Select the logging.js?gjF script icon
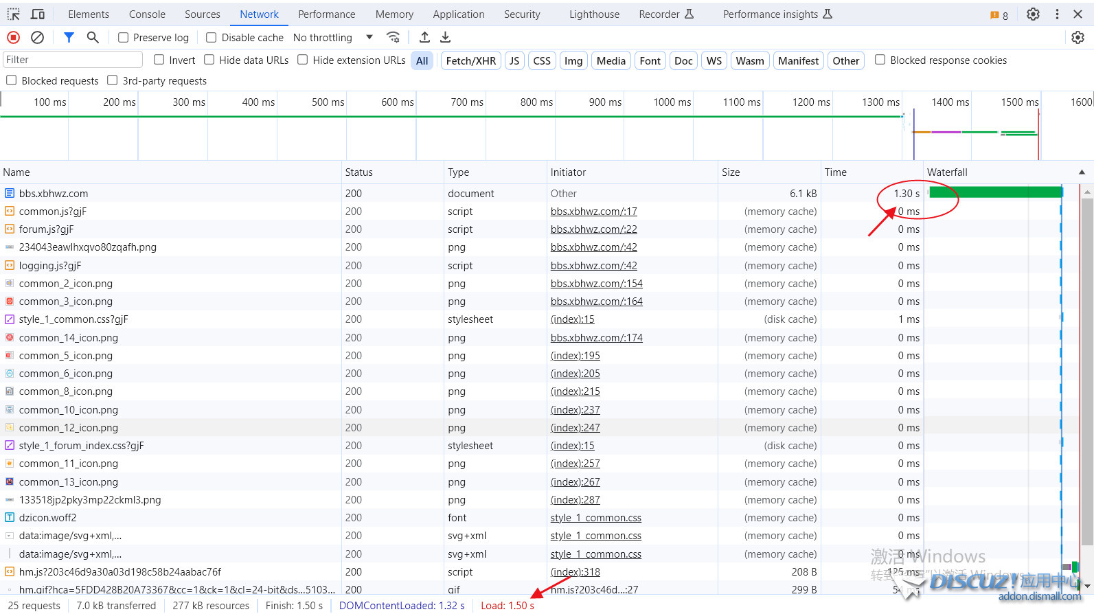Screen dimensions: 1094x614 10,266
